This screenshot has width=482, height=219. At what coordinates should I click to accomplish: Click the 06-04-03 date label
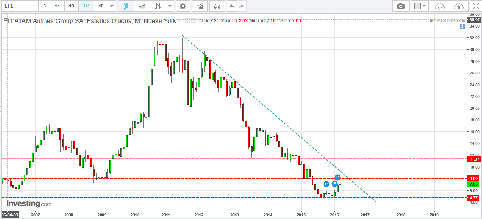tap(10, 215)
